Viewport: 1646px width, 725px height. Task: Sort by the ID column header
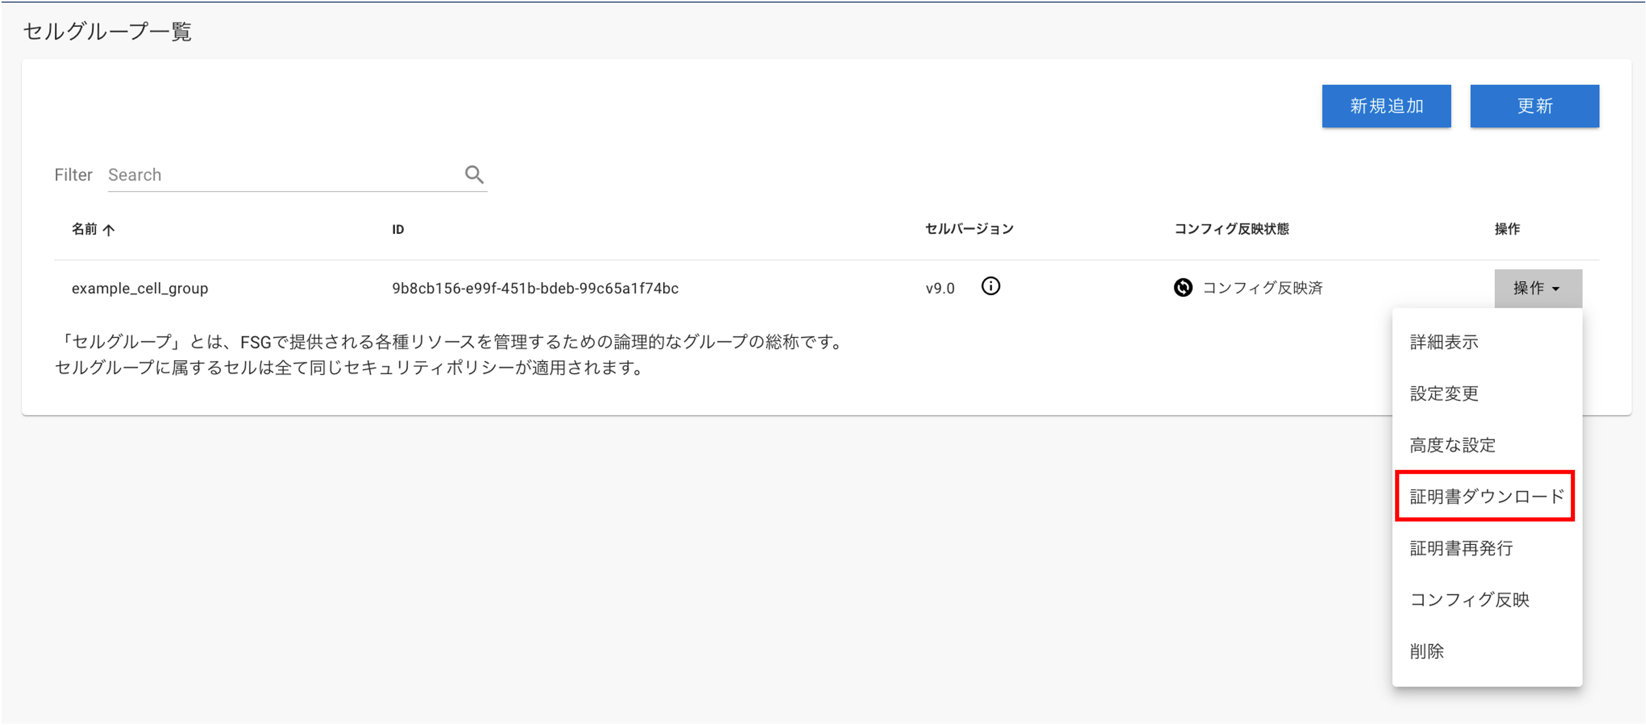(398, 230)
